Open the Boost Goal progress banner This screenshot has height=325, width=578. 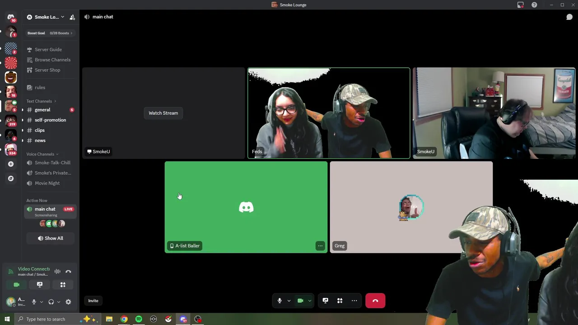[x=50, y=33]
